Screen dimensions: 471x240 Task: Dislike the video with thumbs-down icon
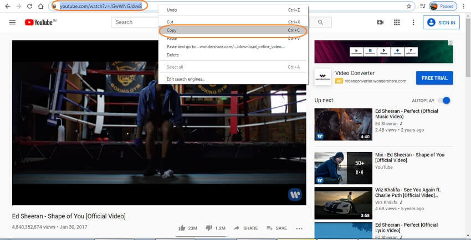[x=209, y=228]
